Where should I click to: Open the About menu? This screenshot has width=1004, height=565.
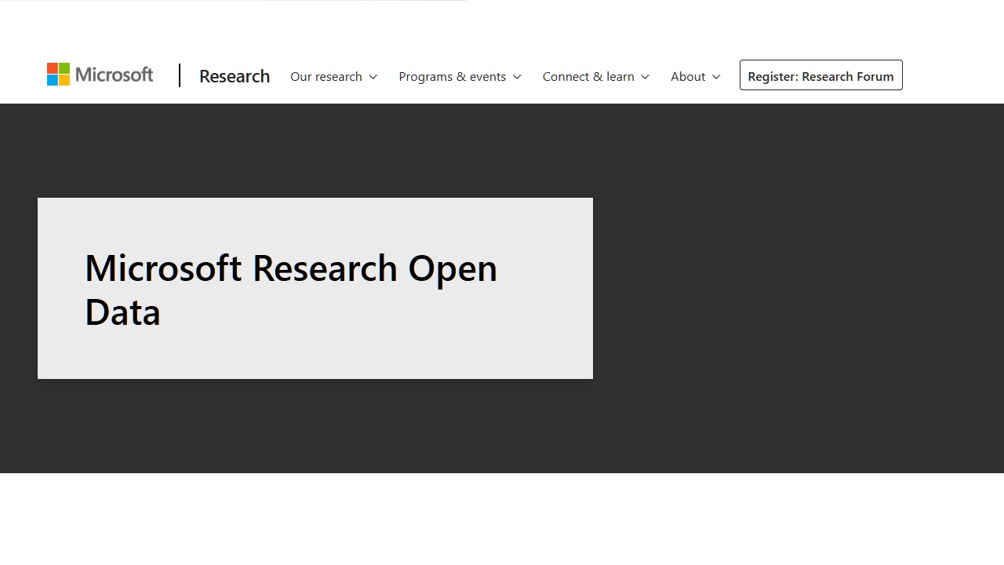pos(688,76)
